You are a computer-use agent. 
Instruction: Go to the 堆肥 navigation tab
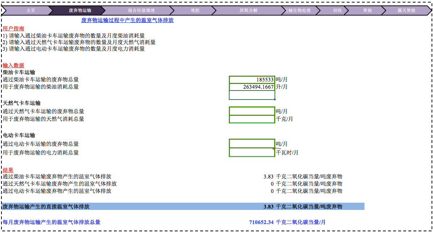click(x=195, y=10)
